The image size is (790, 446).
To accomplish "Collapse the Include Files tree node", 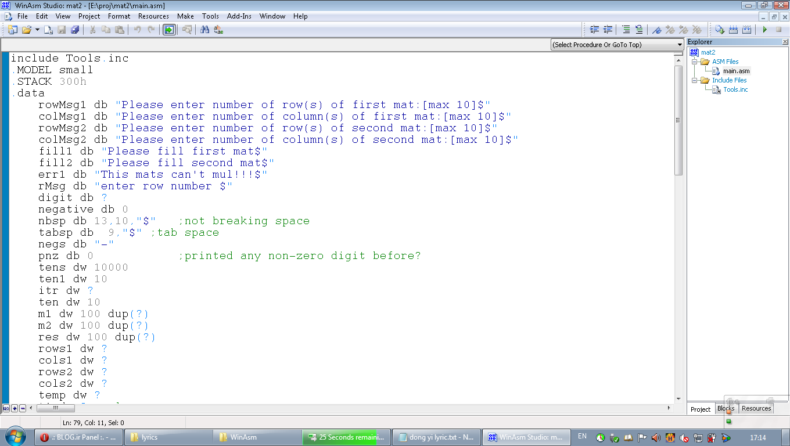I will click(694, 80).
